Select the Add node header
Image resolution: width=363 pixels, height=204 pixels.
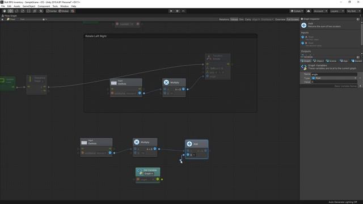click(197, 144)
